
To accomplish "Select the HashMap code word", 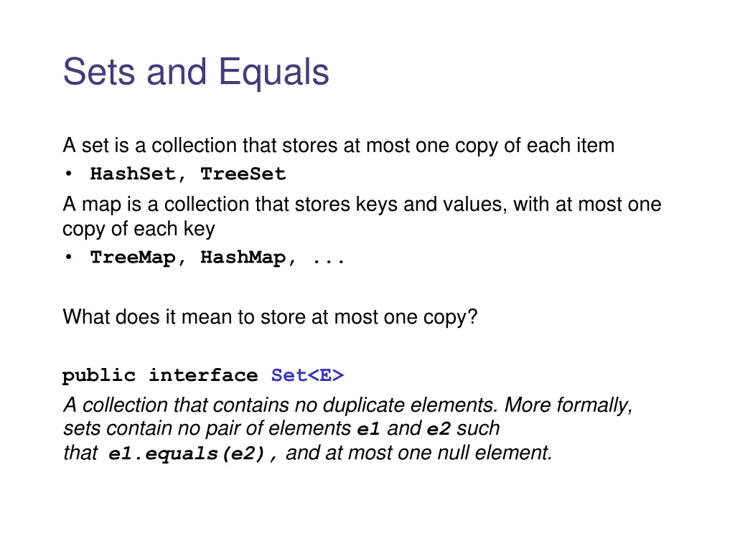I will (243, 258).
